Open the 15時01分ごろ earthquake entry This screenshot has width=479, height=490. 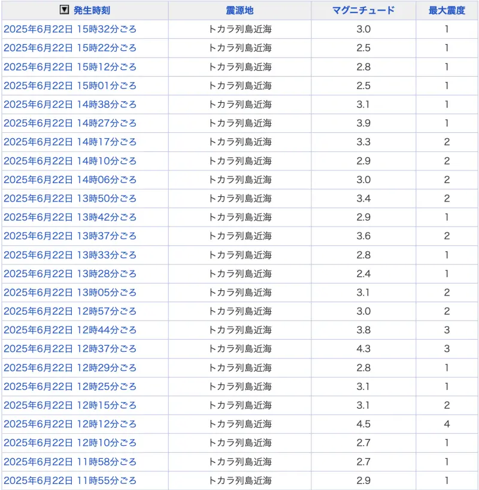(70, 86)
